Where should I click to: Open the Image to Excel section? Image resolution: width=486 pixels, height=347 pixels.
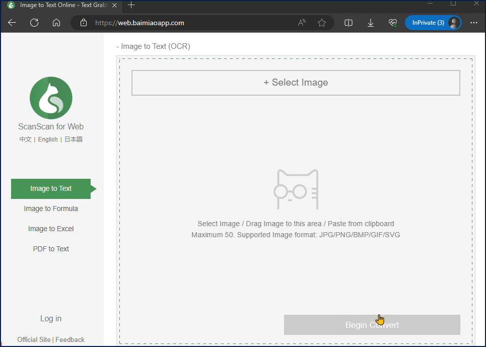click(51, 229)
